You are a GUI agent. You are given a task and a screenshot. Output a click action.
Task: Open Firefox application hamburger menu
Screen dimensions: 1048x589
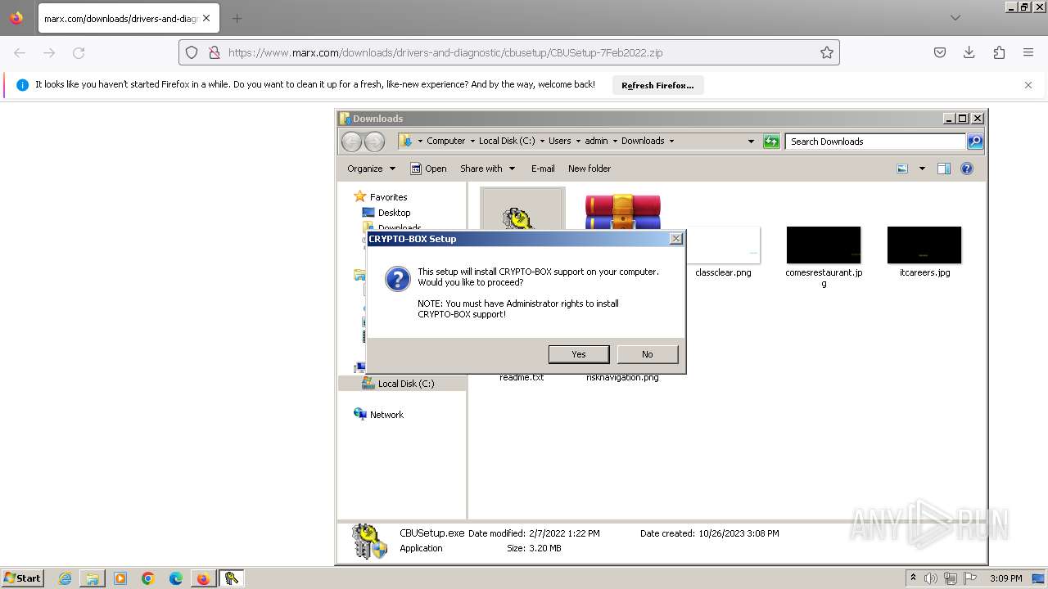click(x=1028, y=52)
